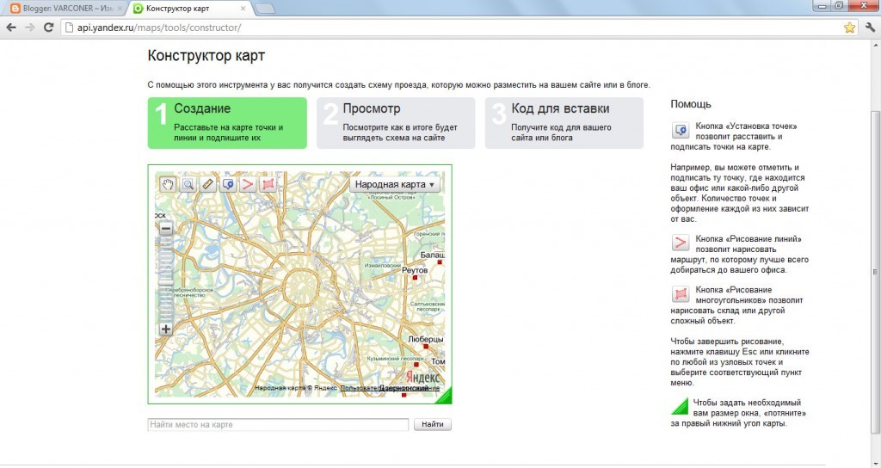Open a new browser tab
The width and height of the screenshot is (881, 468).
[x=265, y=9]
